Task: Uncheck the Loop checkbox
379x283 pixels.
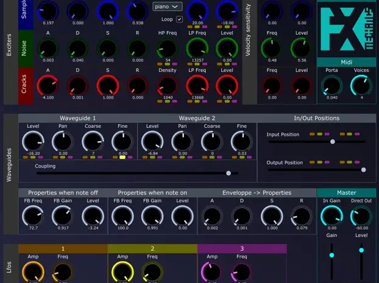Action: pyautogui.click(x=179, y=19)
